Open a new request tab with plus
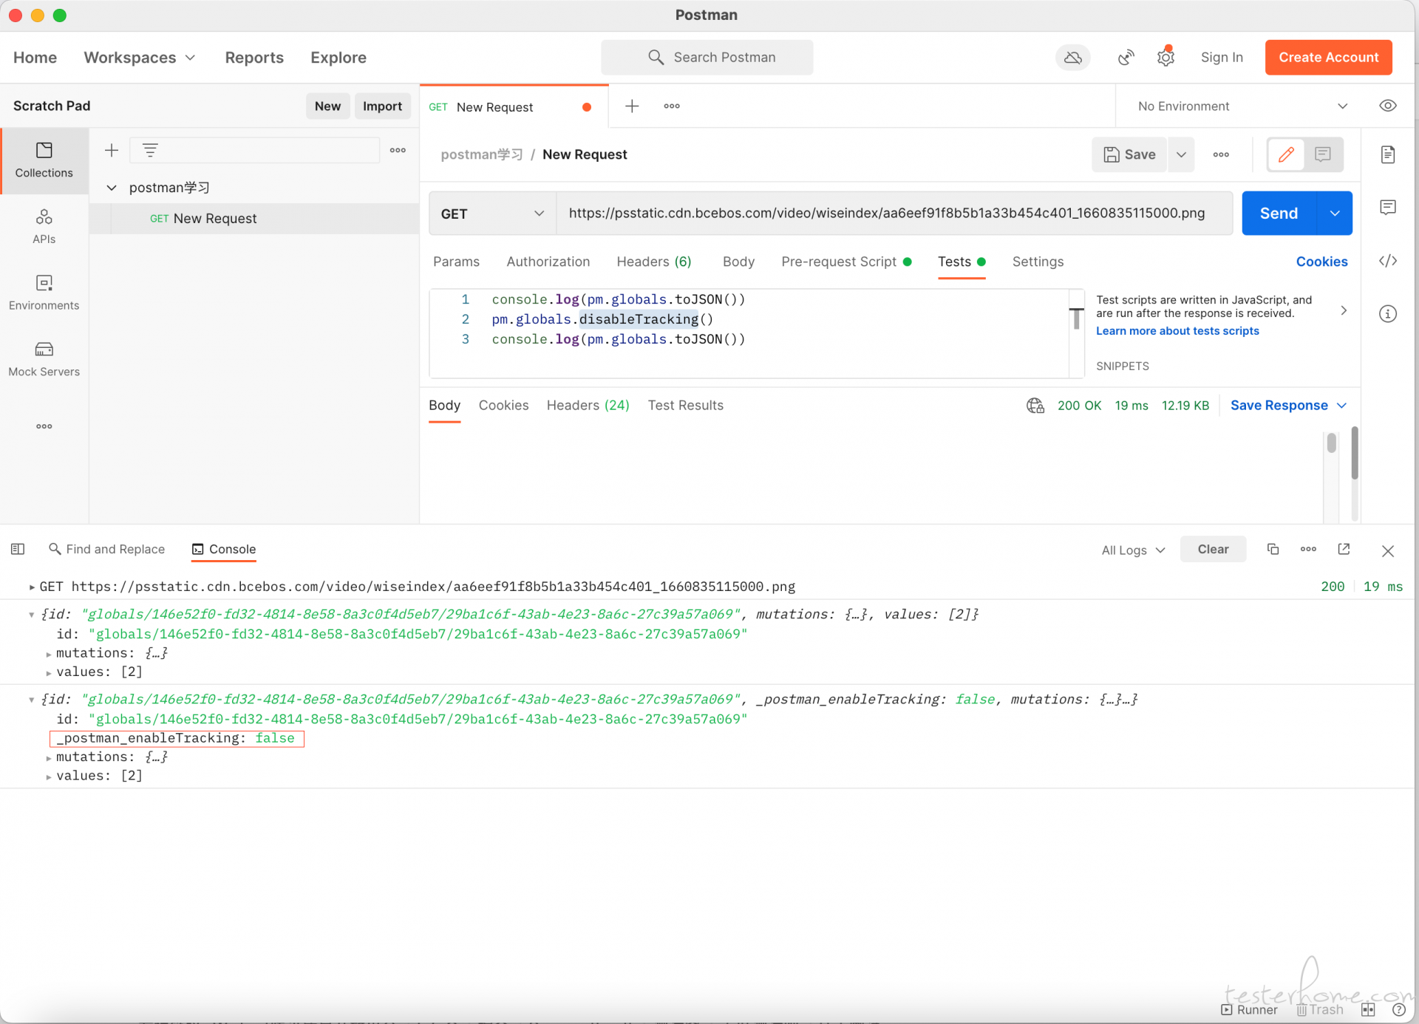 632,106
